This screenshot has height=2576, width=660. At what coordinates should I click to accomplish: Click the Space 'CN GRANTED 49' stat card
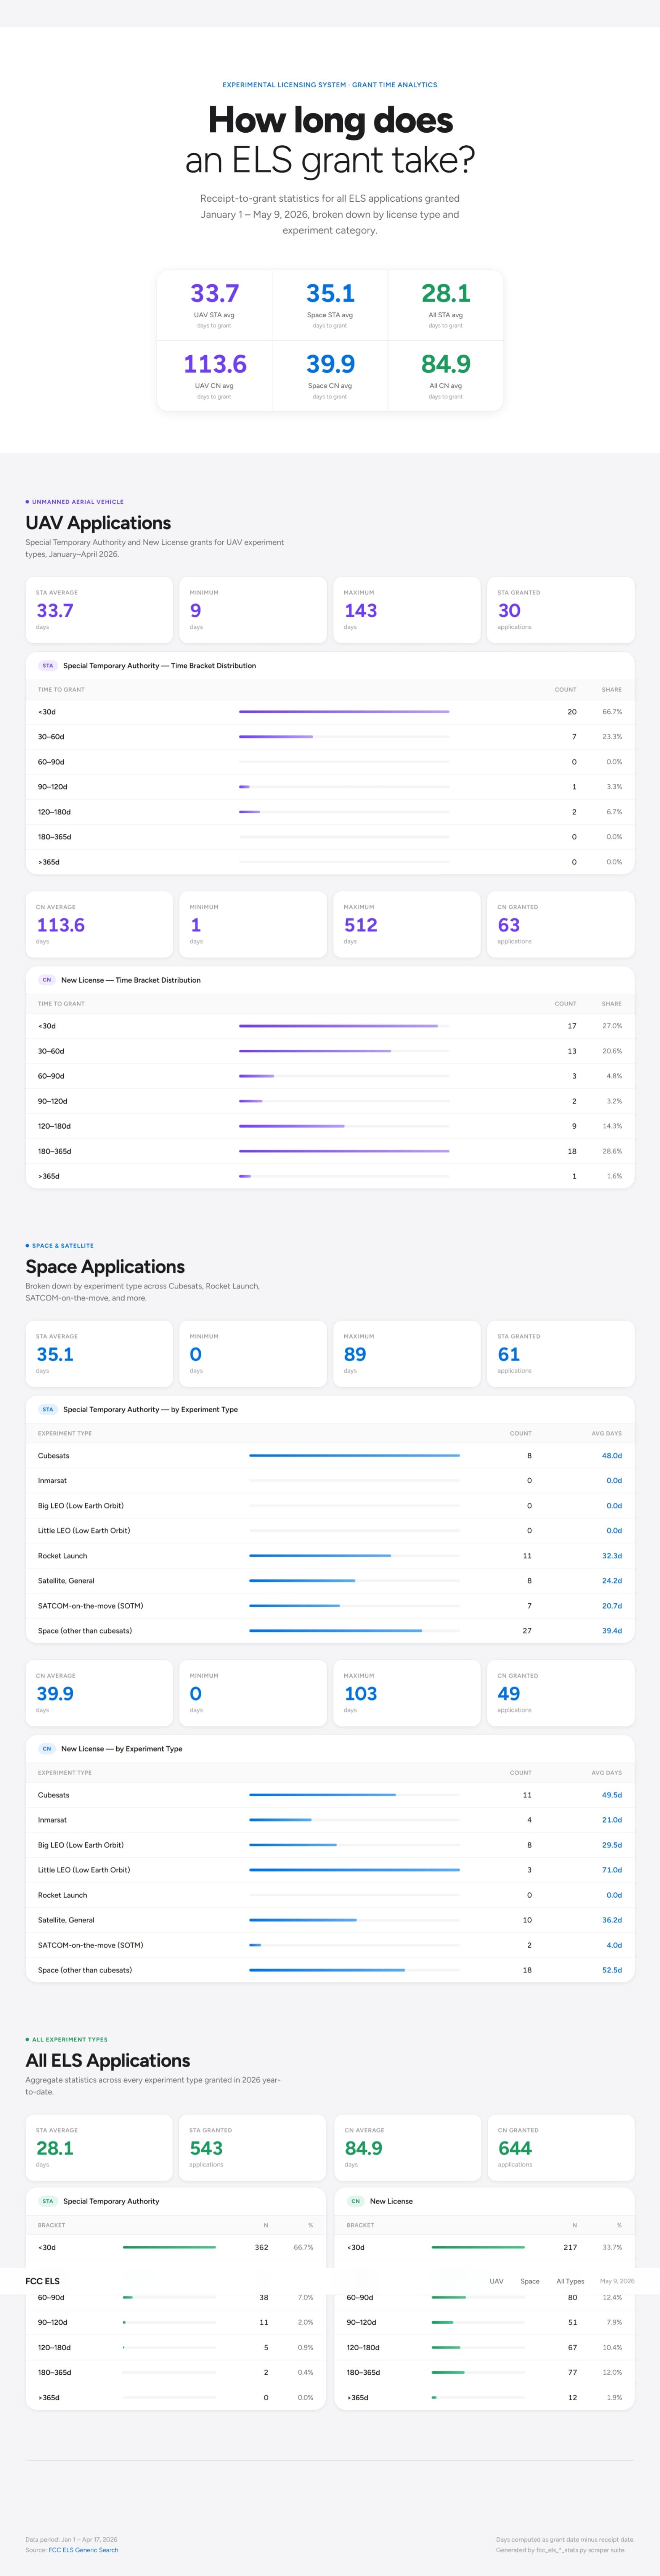point(561,1693)
